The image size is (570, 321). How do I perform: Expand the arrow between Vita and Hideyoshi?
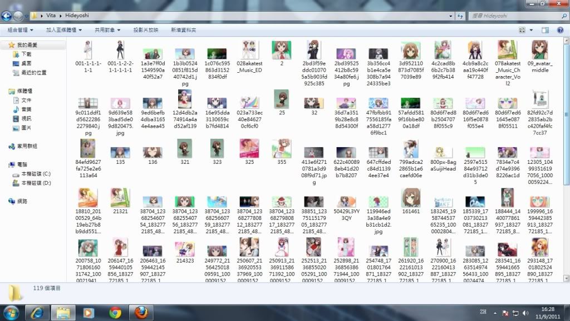pos(60,16)
